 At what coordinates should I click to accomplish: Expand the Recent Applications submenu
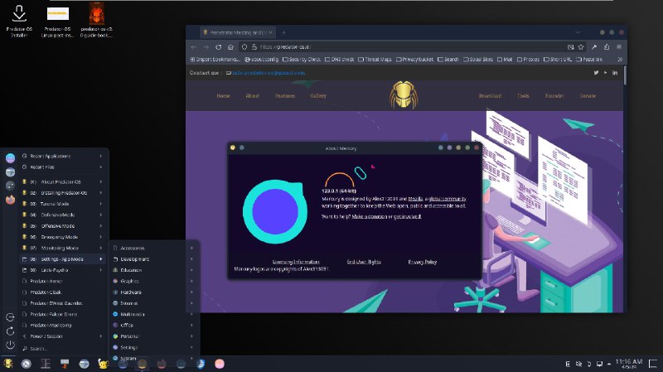click(63, 156)
